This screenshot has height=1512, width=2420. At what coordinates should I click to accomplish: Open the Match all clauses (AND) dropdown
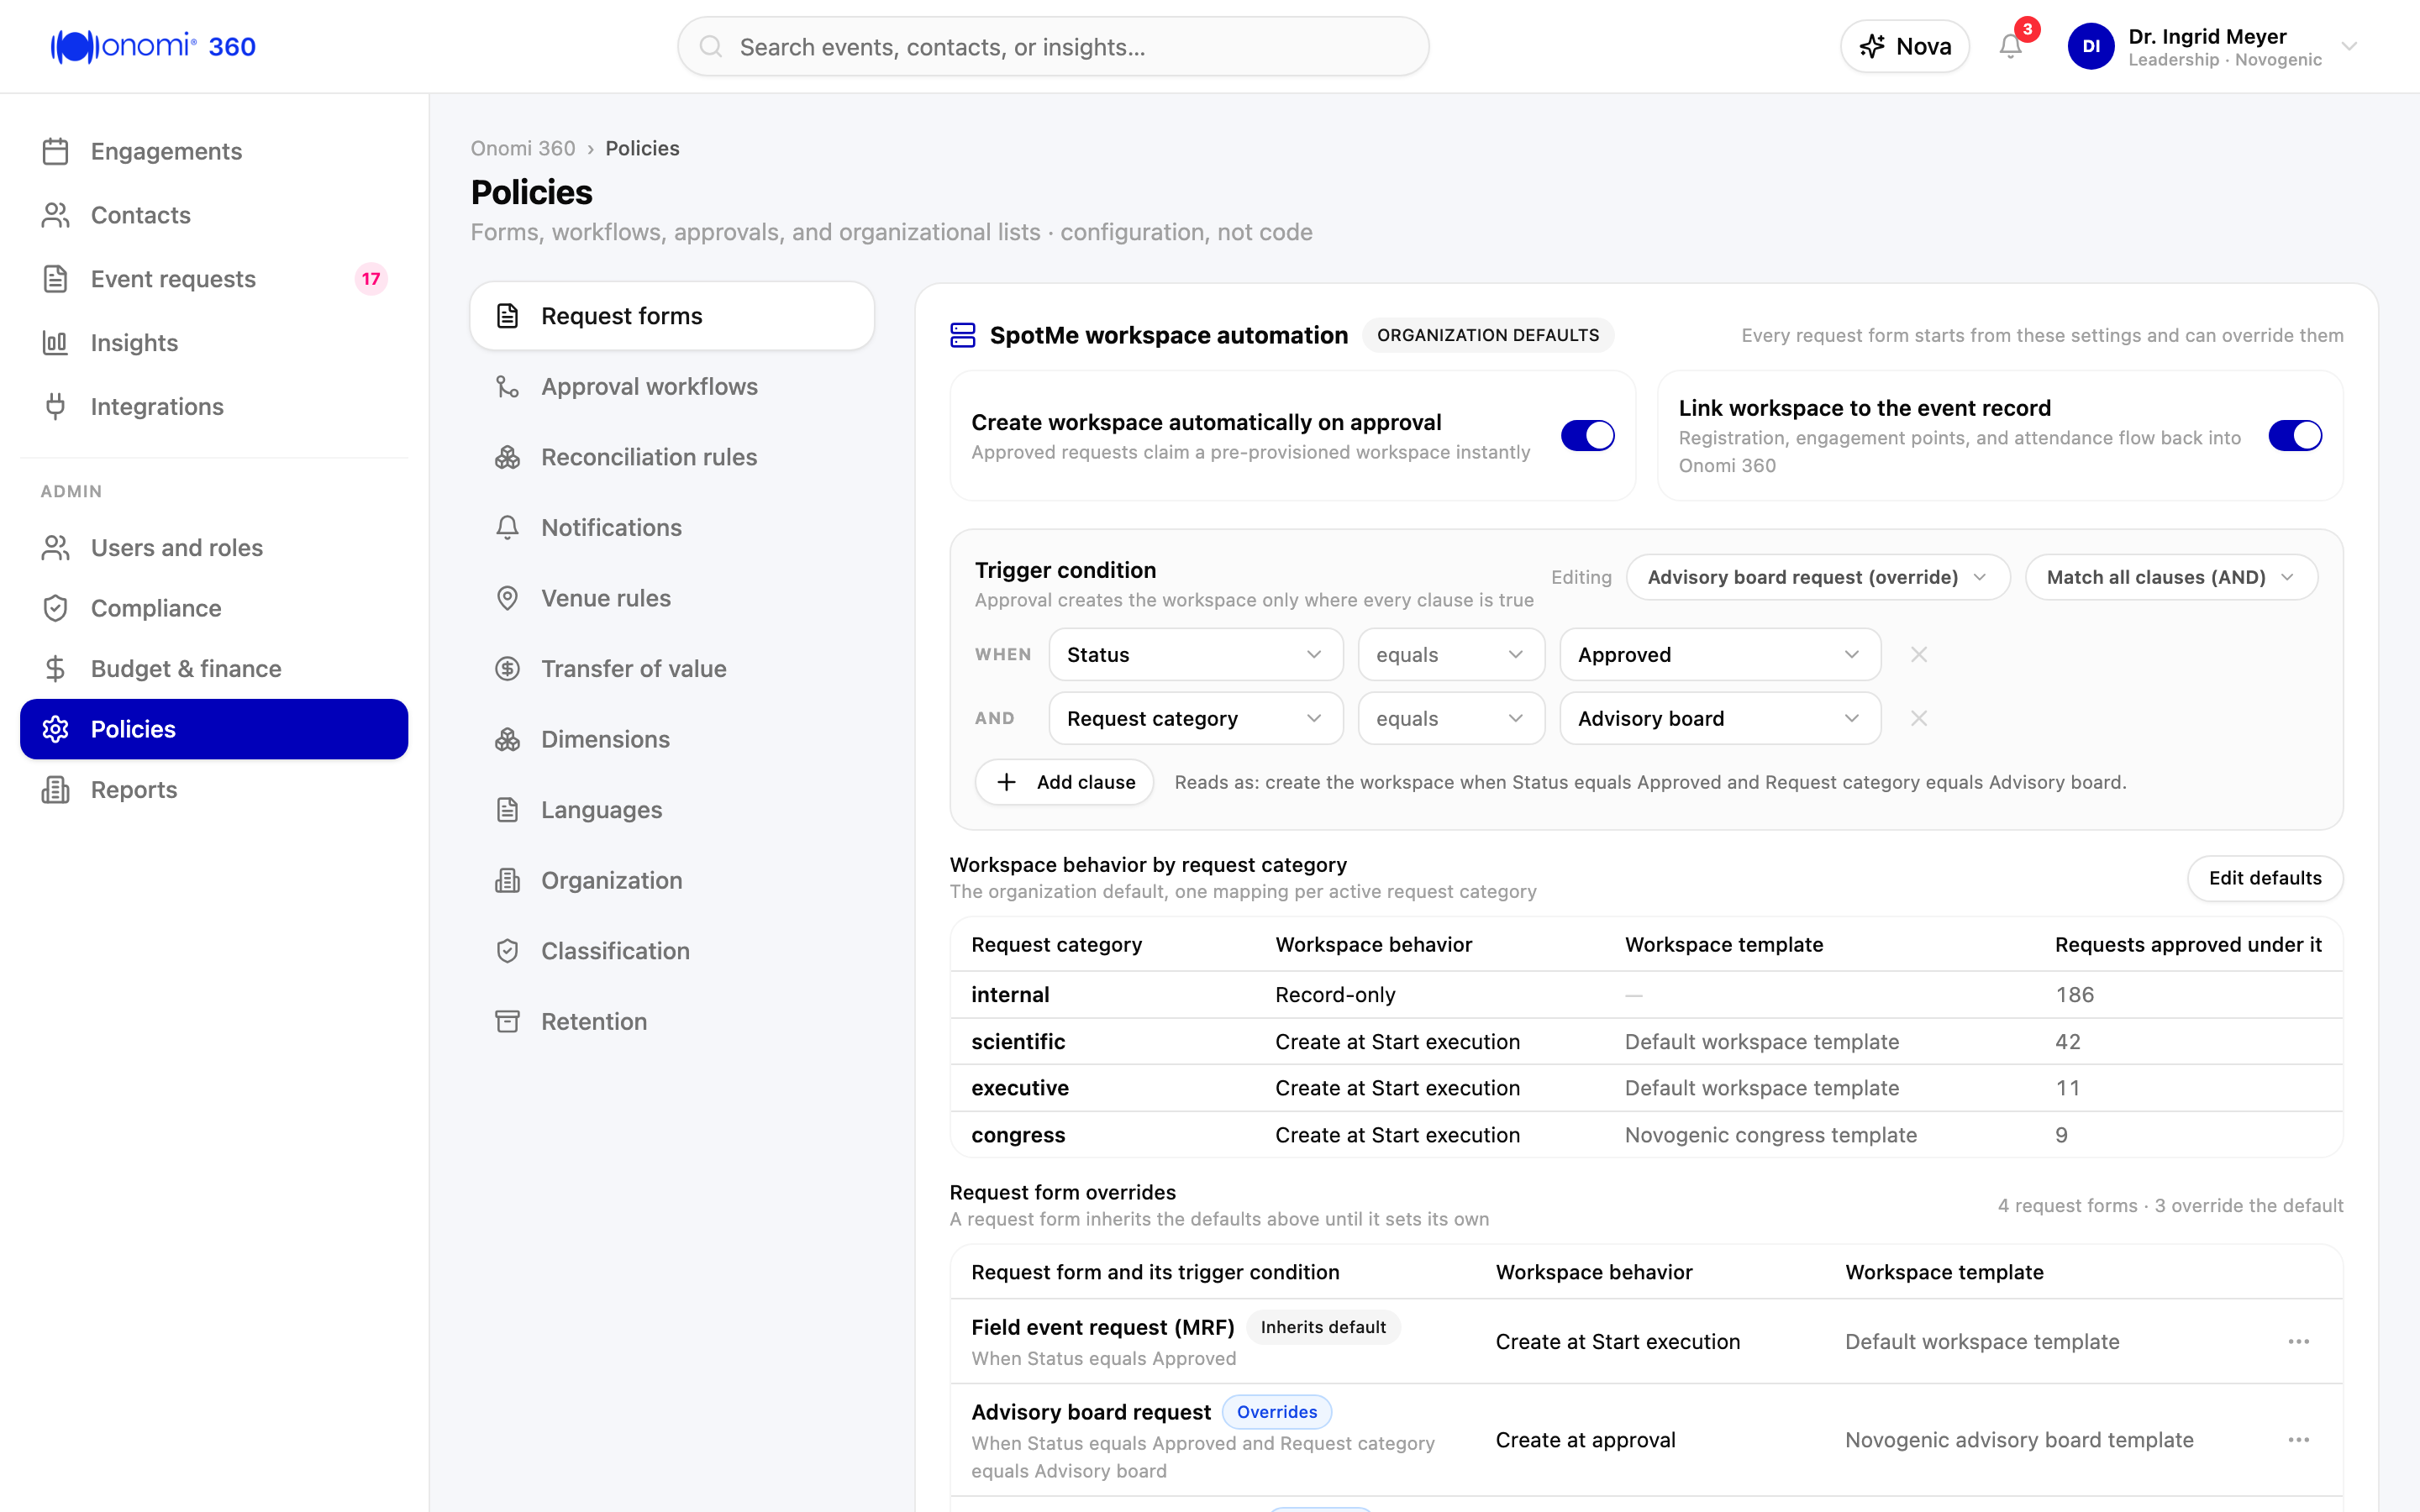pos(2171,578)
